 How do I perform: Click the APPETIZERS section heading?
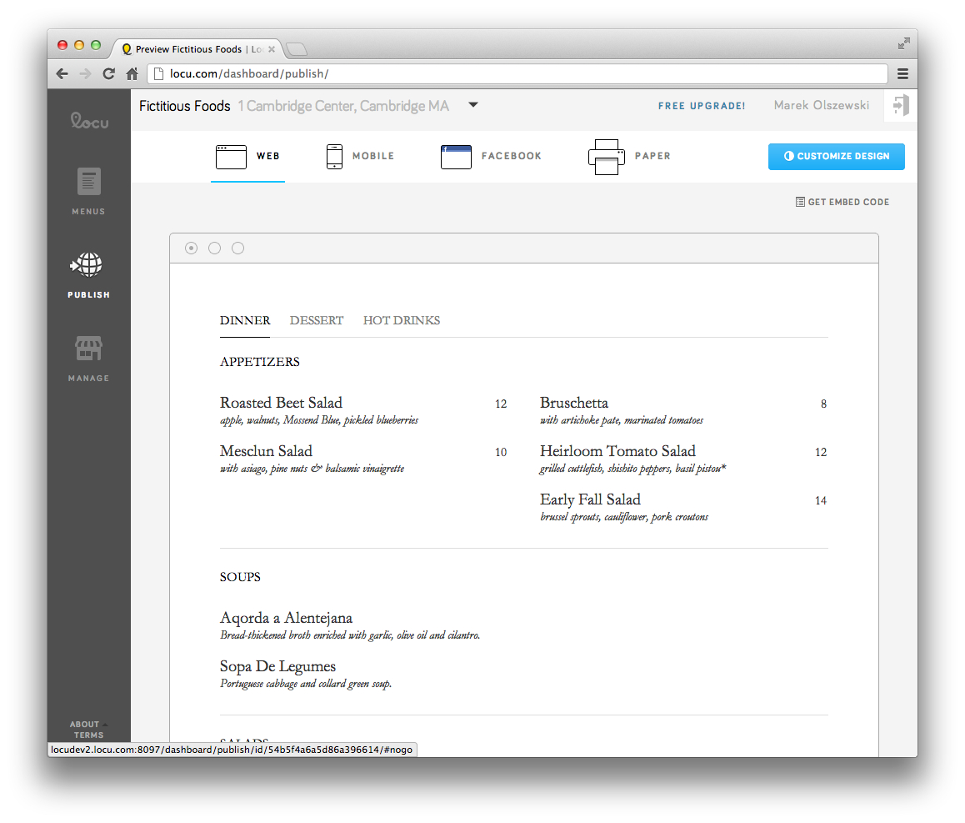(260, 362)
